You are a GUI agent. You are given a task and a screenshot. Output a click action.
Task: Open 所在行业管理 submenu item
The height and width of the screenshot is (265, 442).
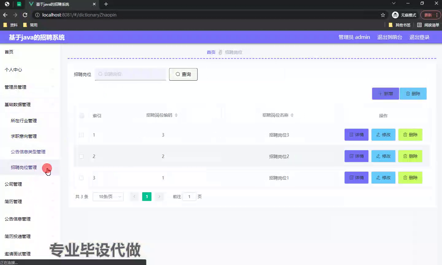coord(30,121)
